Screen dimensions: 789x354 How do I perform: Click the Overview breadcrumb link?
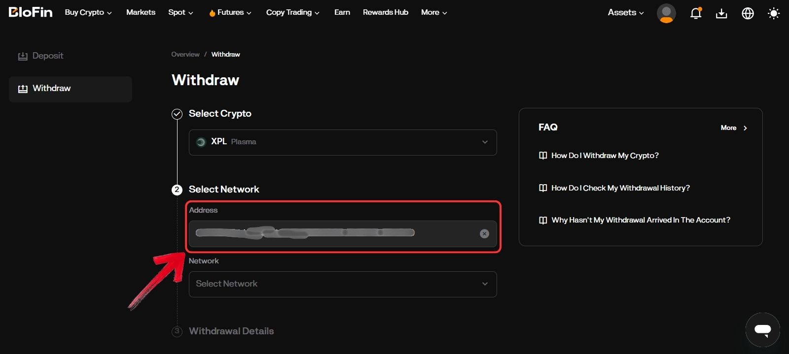point(185,55)
